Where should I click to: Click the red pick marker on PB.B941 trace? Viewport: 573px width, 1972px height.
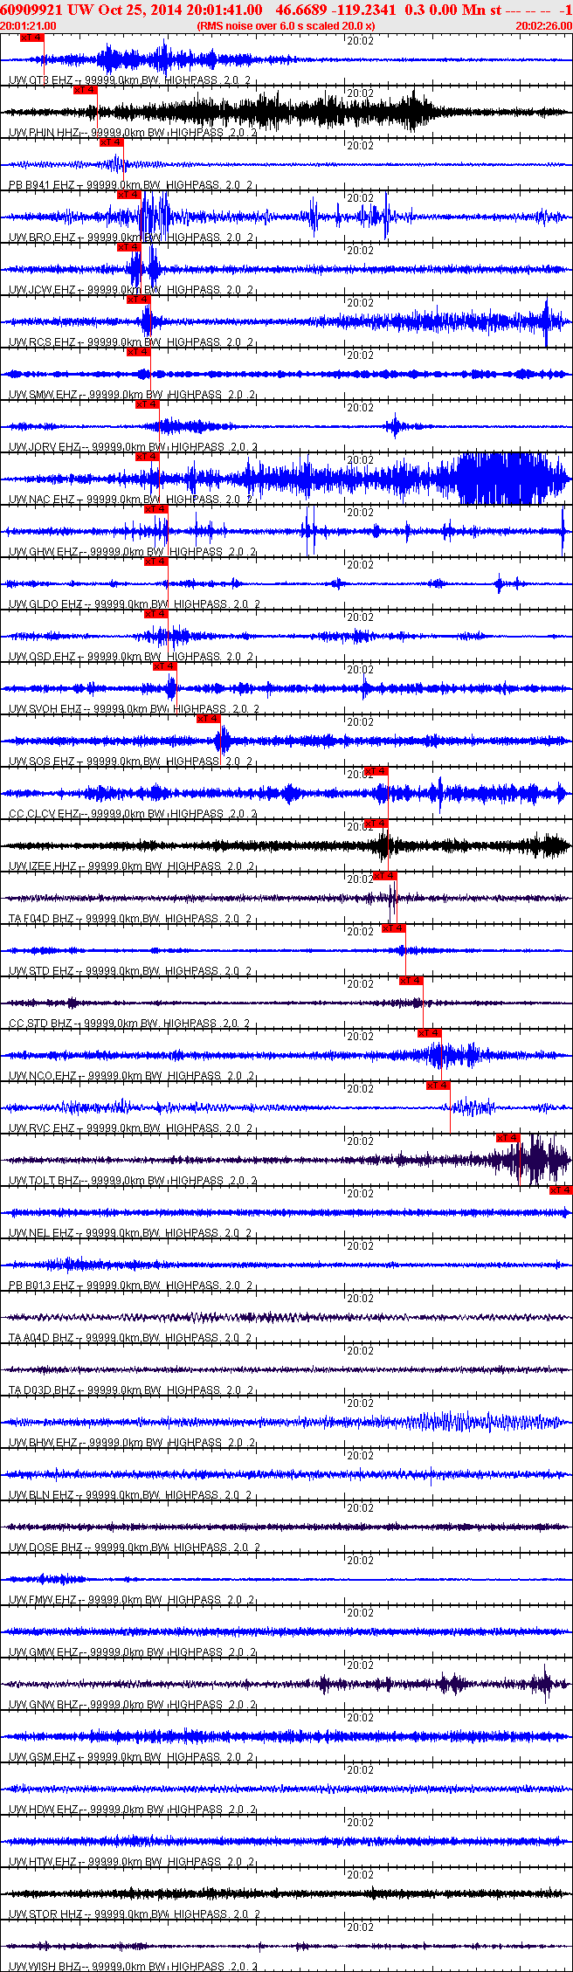point(112,142)
